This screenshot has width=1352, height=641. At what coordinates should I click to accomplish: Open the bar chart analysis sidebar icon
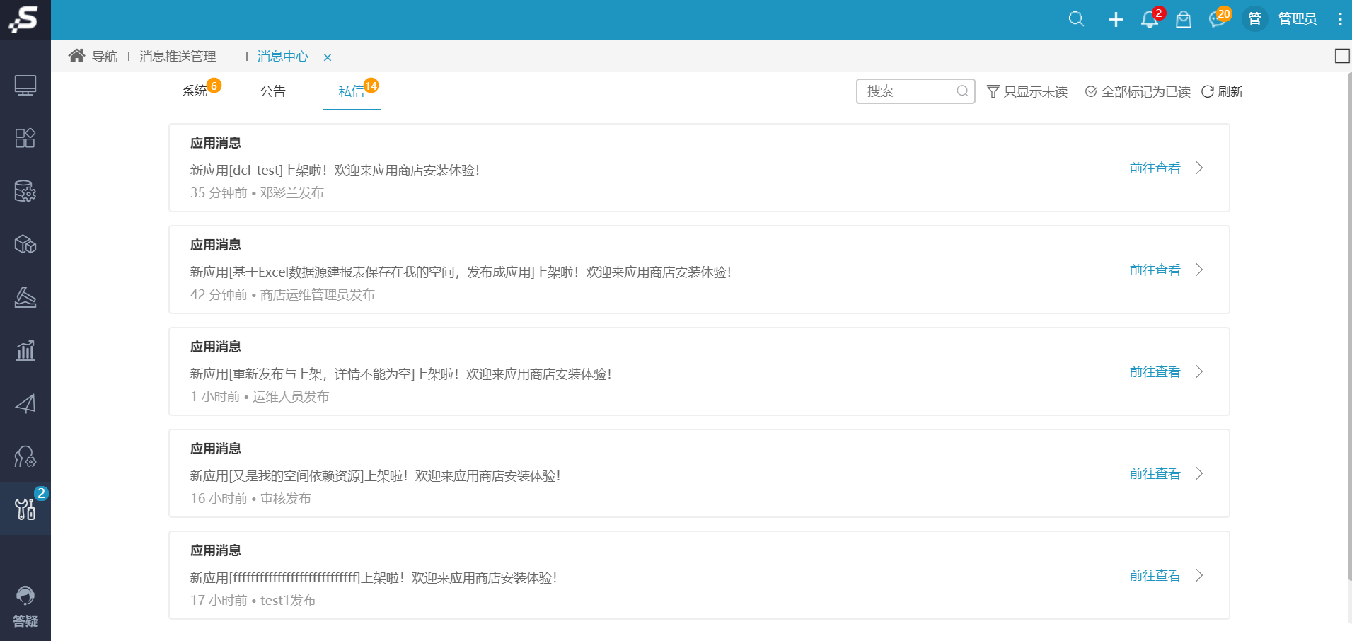pyautogui.click(x=25, y=350)
